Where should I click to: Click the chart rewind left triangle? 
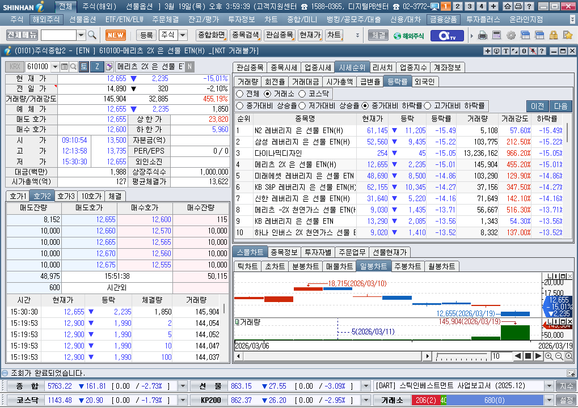click(518, 356)
